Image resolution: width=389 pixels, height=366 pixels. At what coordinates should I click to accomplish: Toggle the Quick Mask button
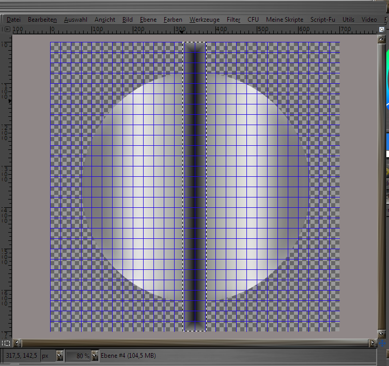pos(6,343)
